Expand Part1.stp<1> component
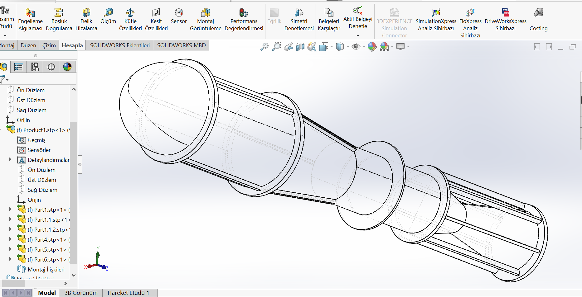Viewport: 582px width, 297px height. (10, 209)
